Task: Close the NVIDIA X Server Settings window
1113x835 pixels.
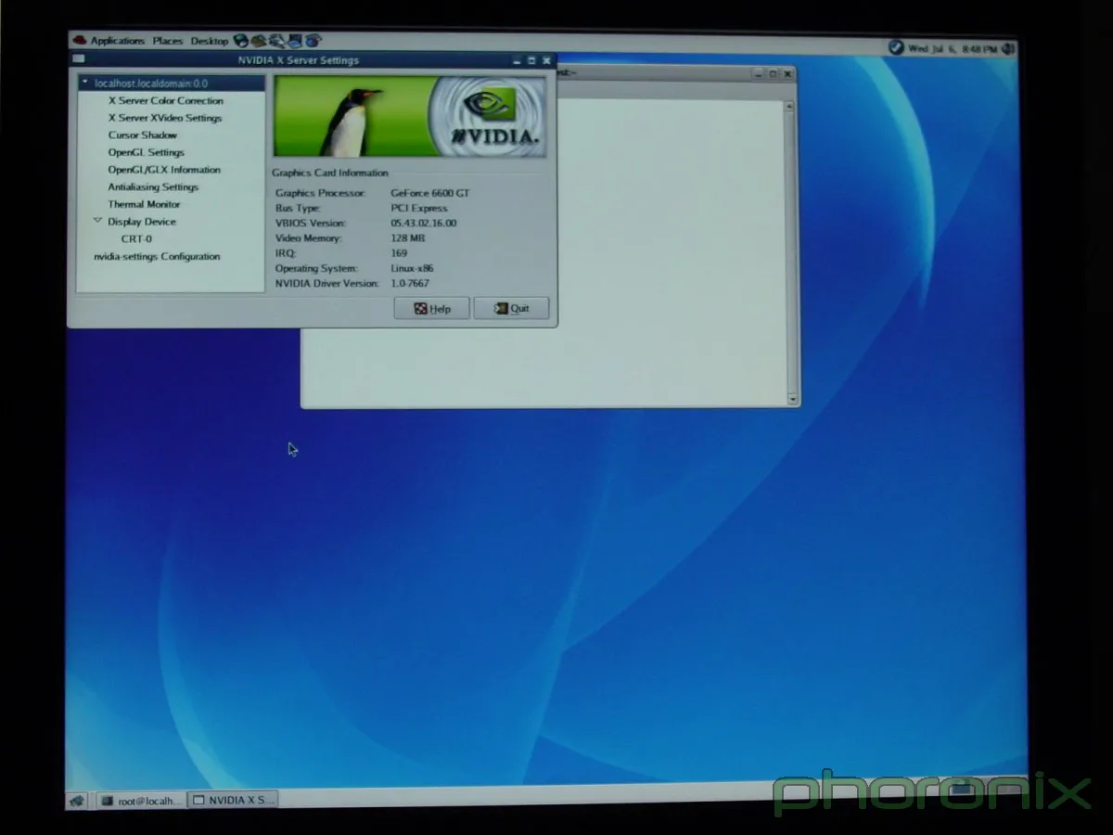Action: click(547, 60)
